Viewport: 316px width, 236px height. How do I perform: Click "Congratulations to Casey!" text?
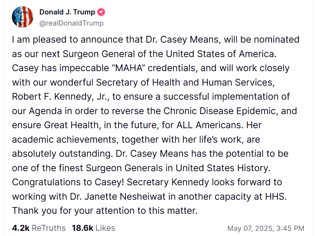pyautogui.click(x=68, y=182)
